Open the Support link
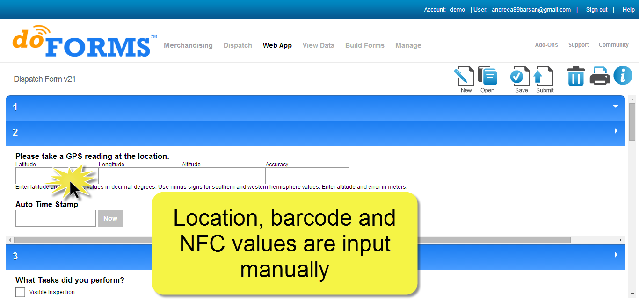Viewport: 639px width, 301px height. coord(579,45)
